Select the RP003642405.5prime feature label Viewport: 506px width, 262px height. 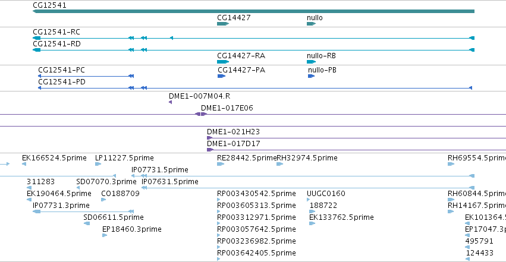(256, 253)
